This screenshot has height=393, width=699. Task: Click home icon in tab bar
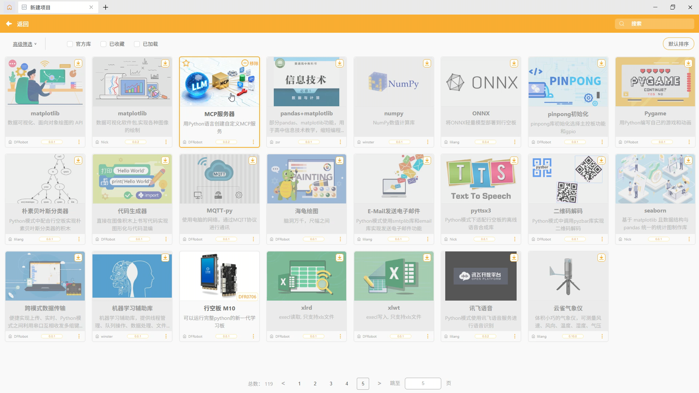click(x=9, y=7)
